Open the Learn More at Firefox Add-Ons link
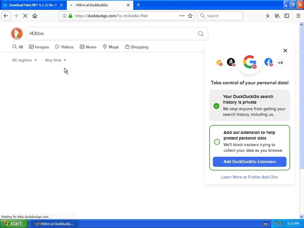Viewport: 304px width, 228px height. point(249,177)
